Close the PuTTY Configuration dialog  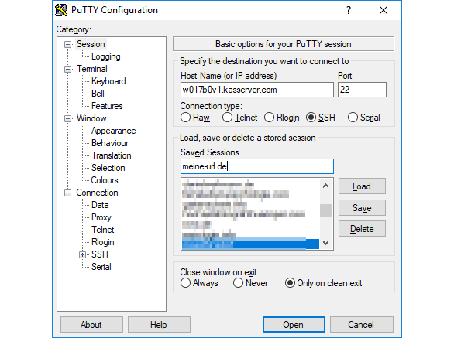click(x=383, y=10)
